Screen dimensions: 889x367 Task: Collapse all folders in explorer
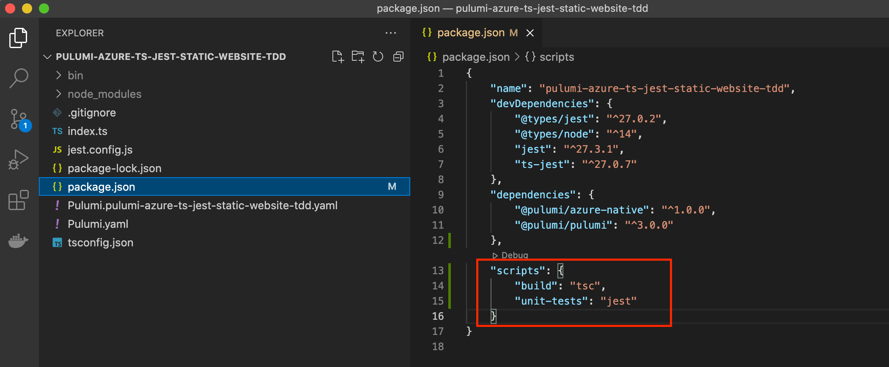pos(398,57)
